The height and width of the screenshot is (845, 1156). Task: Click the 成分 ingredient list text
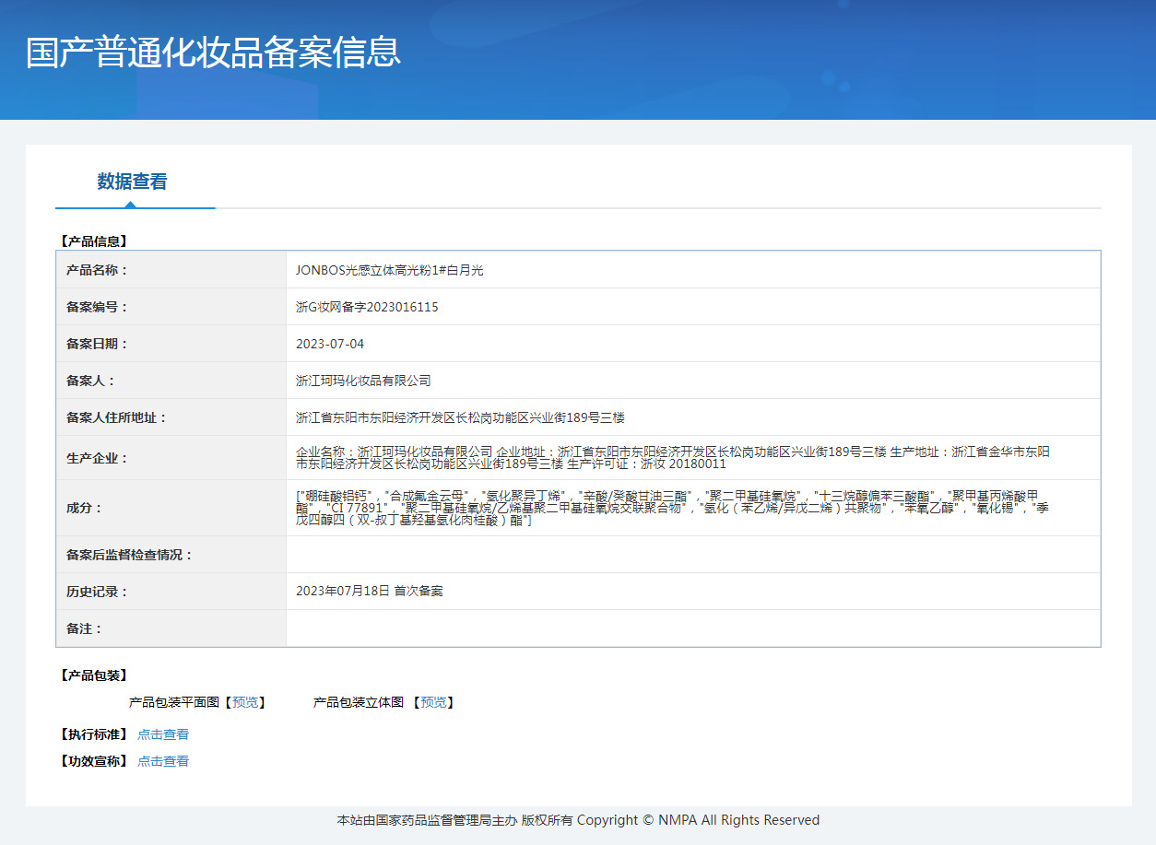coord(672,508)
